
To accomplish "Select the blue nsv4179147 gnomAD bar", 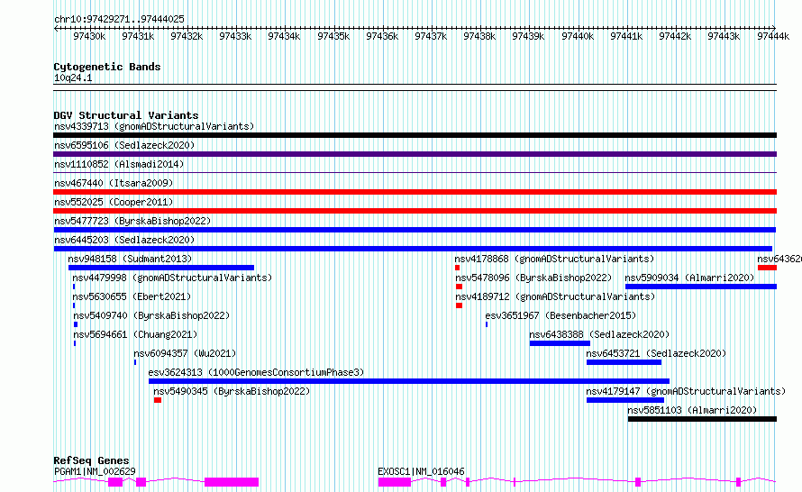I will pyautogui.click(x=625, y=400).
